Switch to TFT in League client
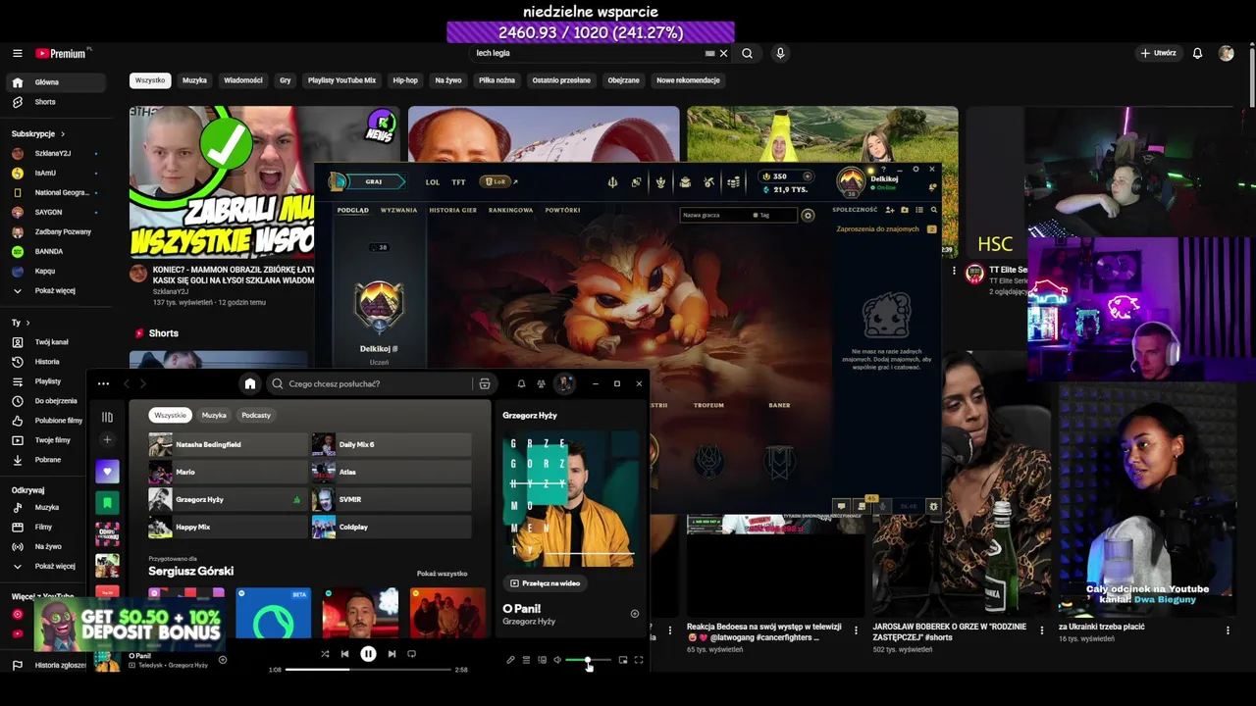This screenshot has width=1256, height=706. click(458, 181)
